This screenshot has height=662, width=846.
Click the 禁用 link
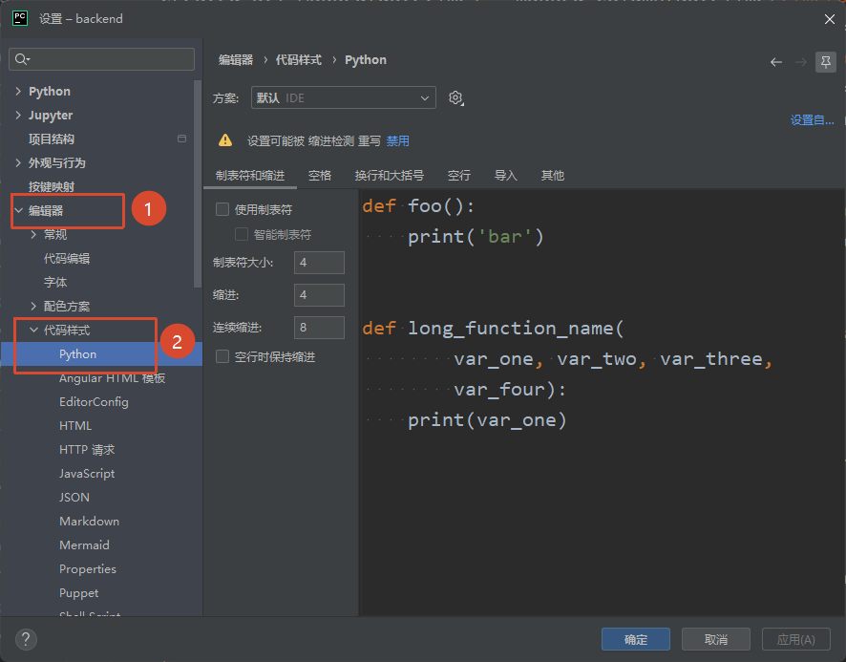397,141
